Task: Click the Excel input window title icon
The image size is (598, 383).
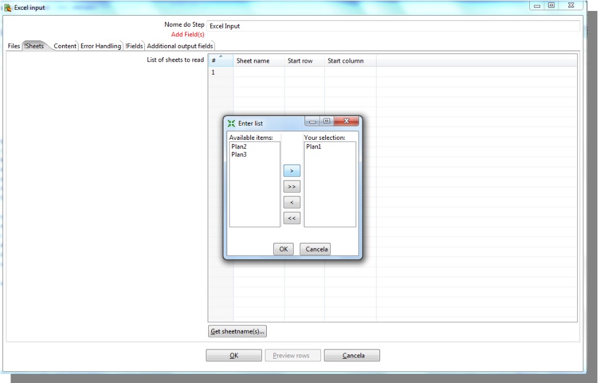Action: (x=8, y=7)
